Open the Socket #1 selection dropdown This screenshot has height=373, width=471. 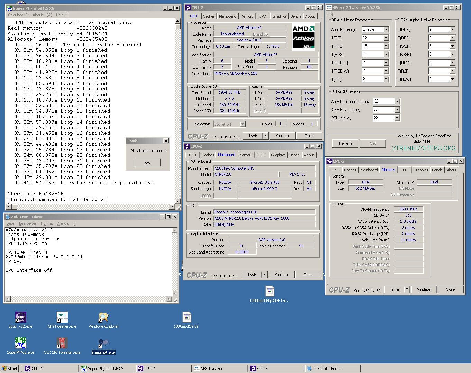coord(242,124)
